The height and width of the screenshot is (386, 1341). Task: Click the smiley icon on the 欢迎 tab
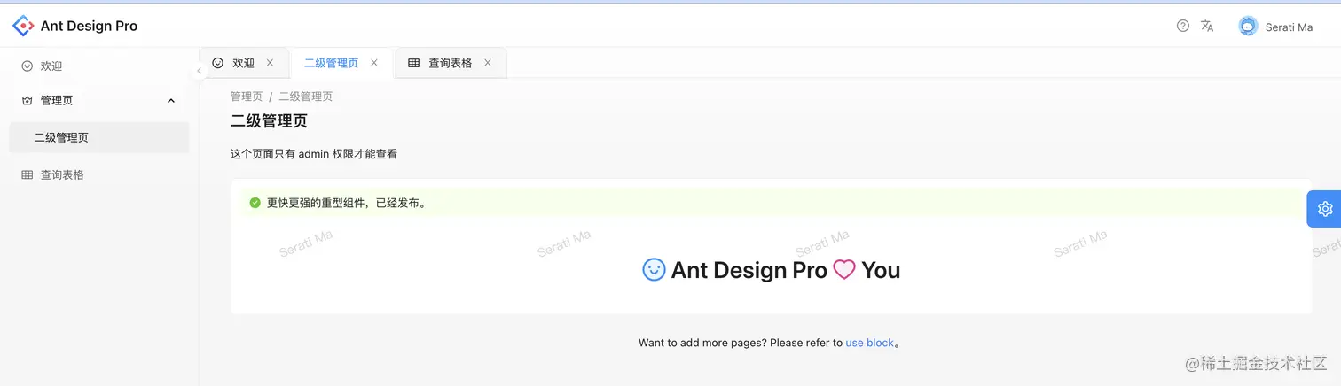pyautogui.click(x=217, y=63)
